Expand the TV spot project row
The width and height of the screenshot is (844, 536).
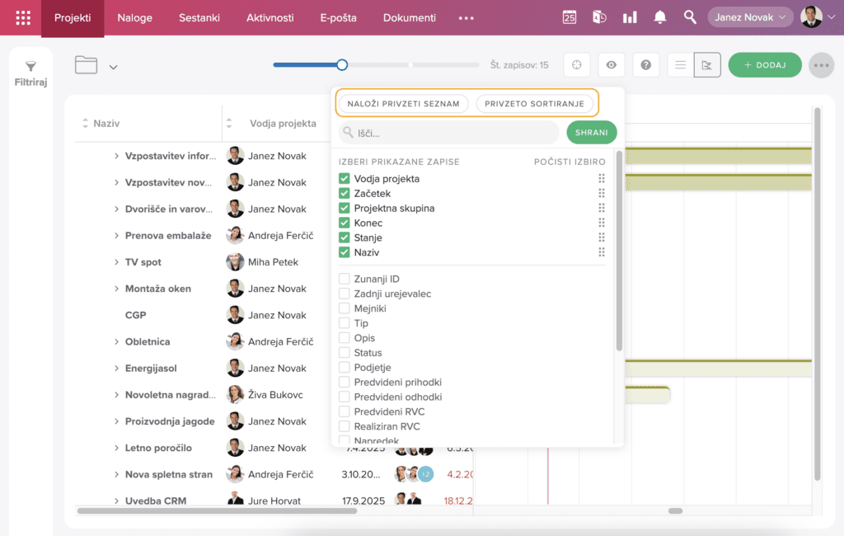116,262
